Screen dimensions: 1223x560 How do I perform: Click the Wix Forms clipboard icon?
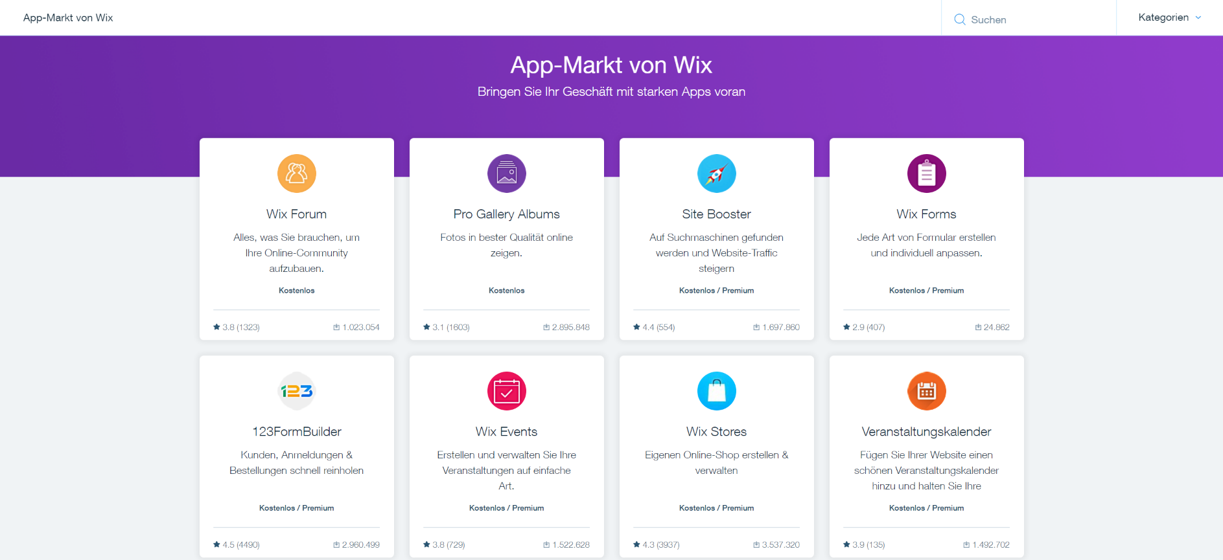click(927, 174)
